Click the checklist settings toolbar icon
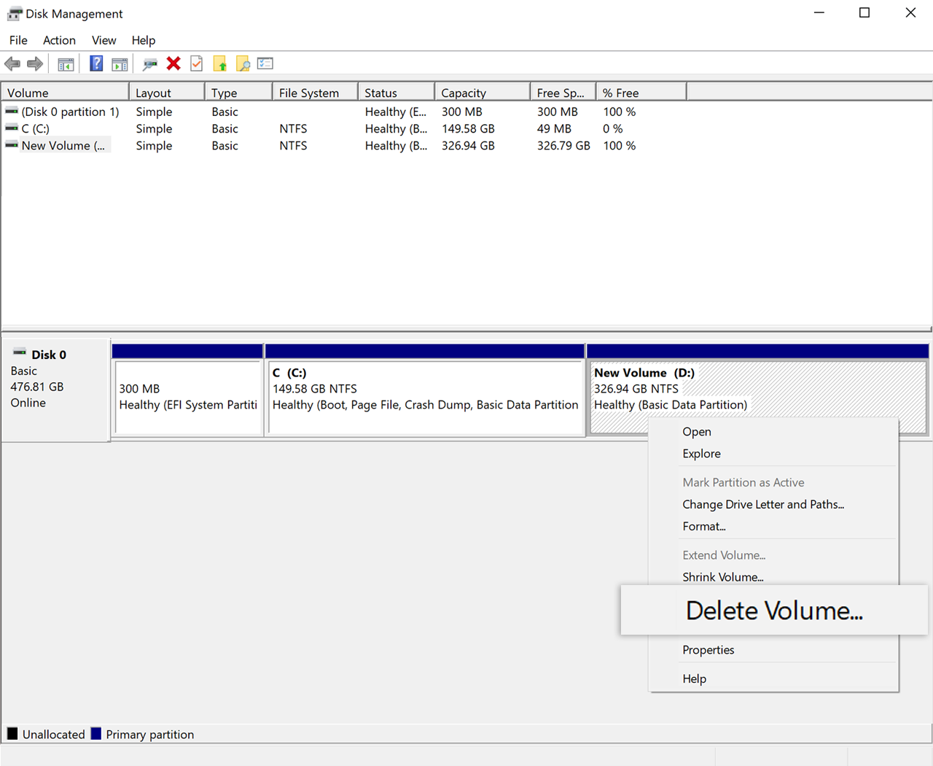Image resolution: width=933 pixels, height=766 pixels. pyautogui.click(x=265, y=64)
